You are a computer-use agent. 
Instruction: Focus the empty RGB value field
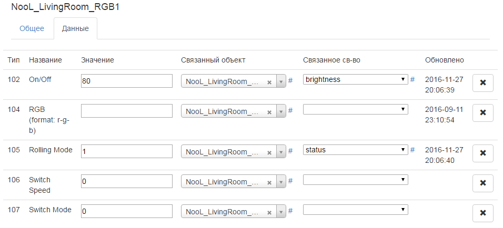coord(127,110)
